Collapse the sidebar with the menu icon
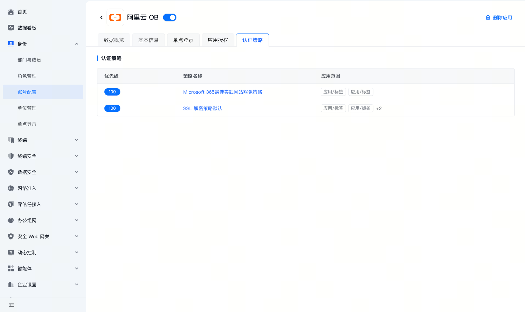 (x=12, y=305)
